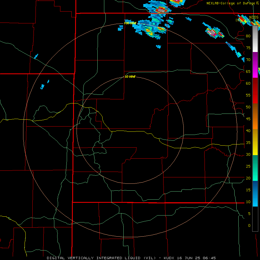
Task: Click the 25 value on the scale
Action: pos(248,166)
